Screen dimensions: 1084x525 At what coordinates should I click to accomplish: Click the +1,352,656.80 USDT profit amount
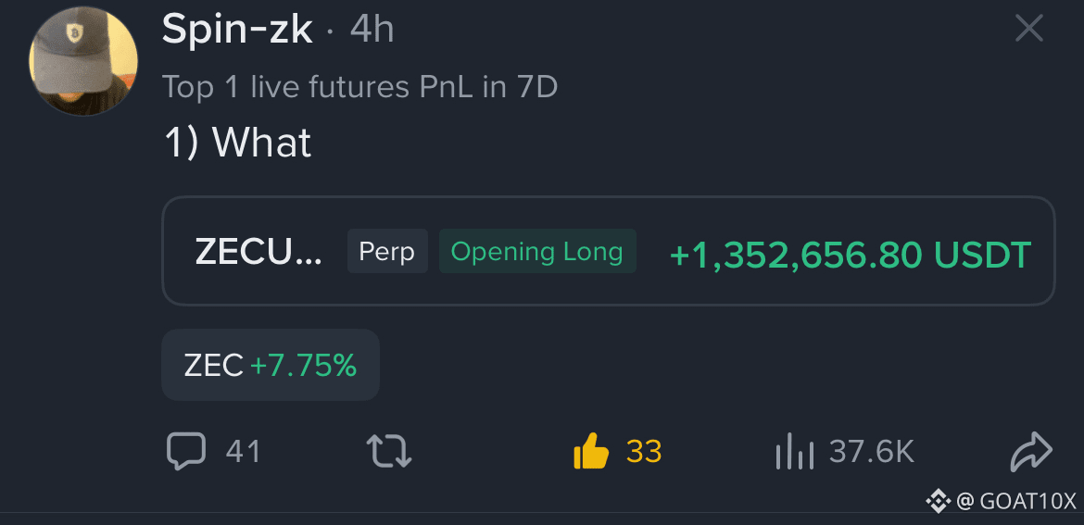[851, 255]
